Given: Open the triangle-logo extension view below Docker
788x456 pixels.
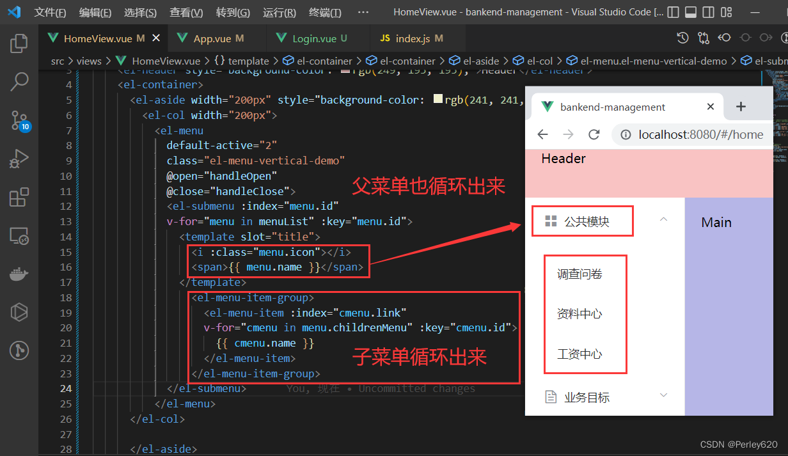Looking at the screenshot, I should pos(19,312).
